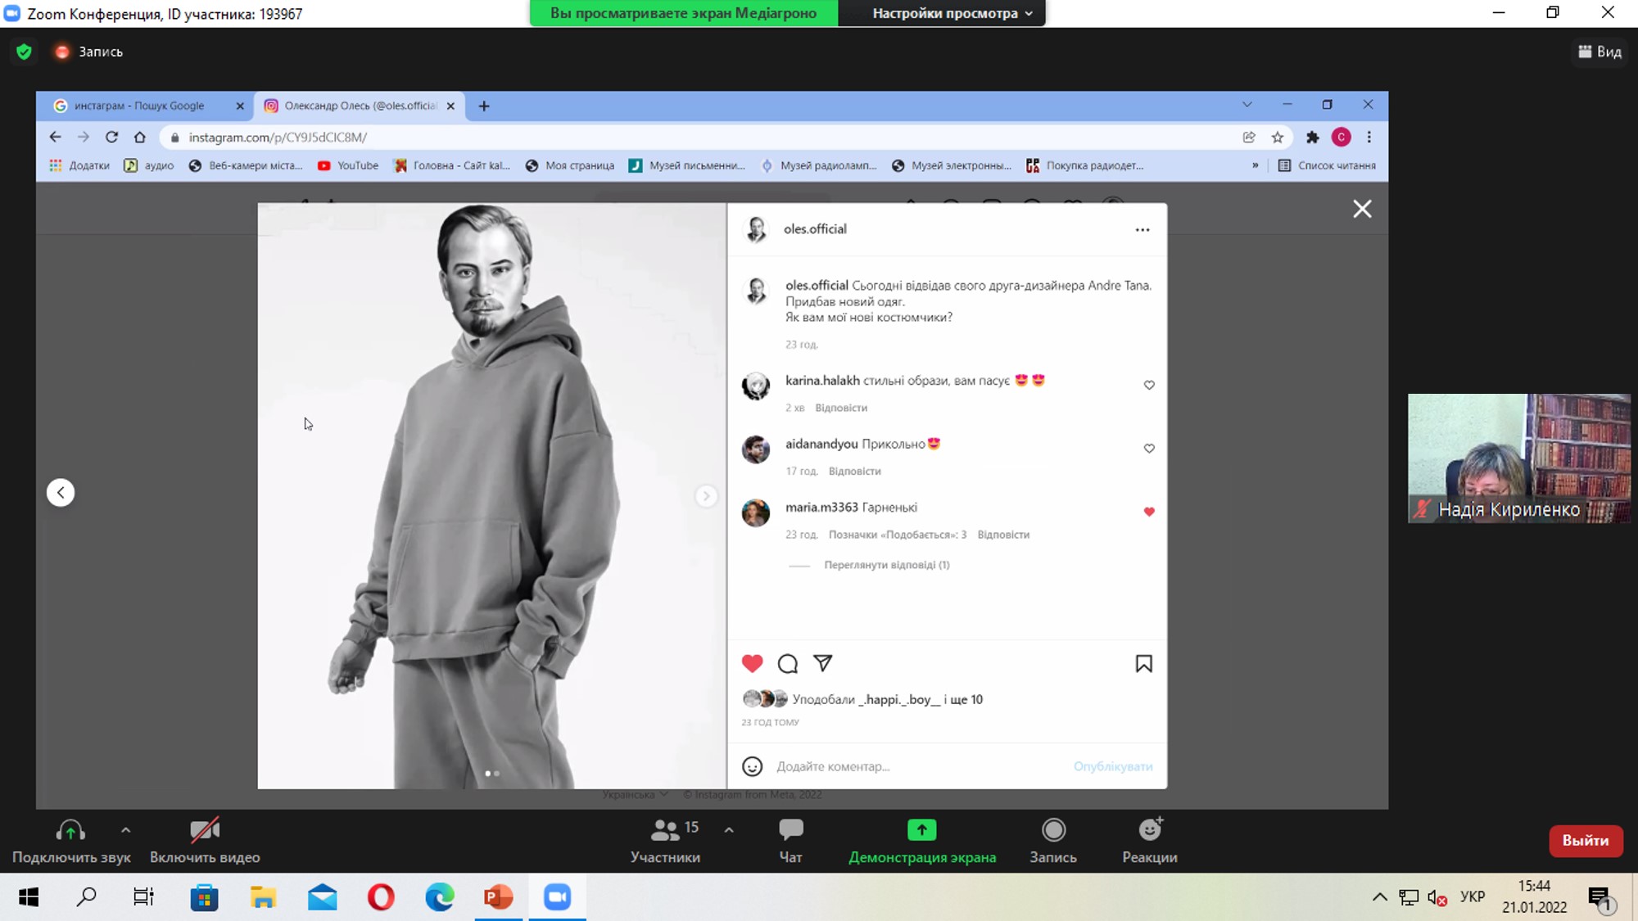Expand audio options arrow beside join audio
The width and height of the screenshot is (1638, 921).
pyautogui.click(x=125, y=829)
